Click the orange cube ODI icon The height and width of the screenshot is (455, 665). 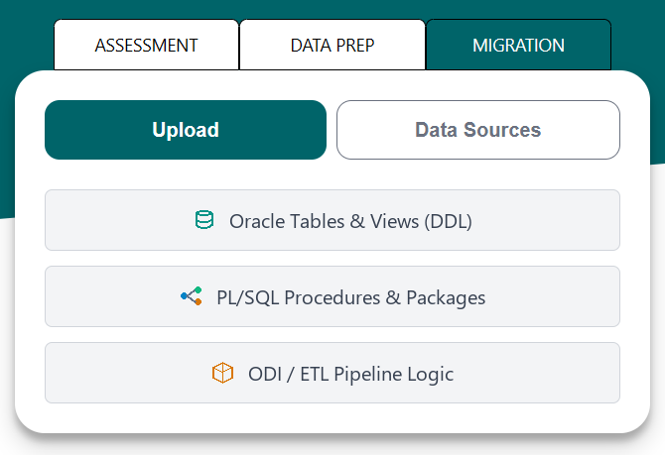(222, 373)
